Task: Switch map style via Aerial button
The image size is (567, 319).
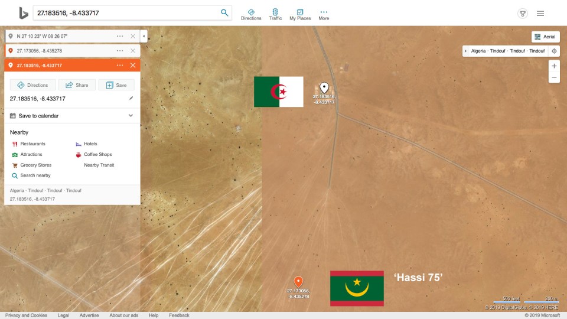Action: point(545,37)
